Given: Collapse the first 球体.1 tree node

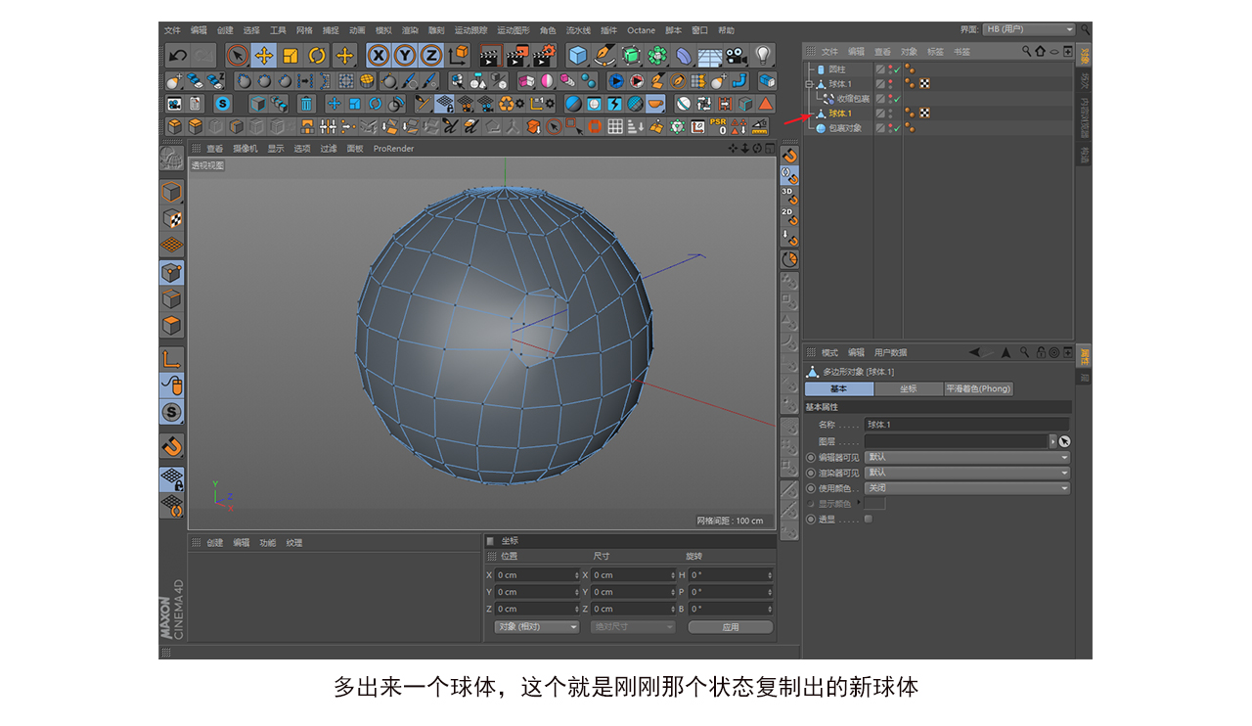Looking at the screenshot, I should [x=809, y=84].
